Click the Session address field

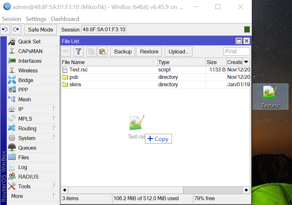[x=104, y=29]
